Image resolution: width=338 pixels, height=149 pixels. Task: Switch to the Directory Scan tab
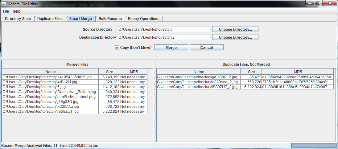click(x=18, y=19)
